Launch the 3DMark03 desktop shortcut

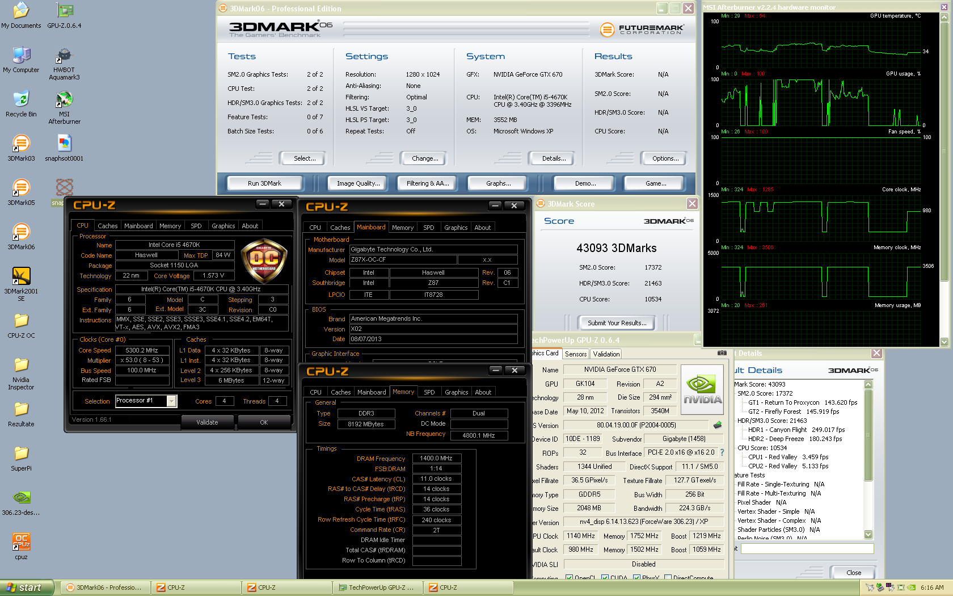pyautogui.click(x=21, y=148)
